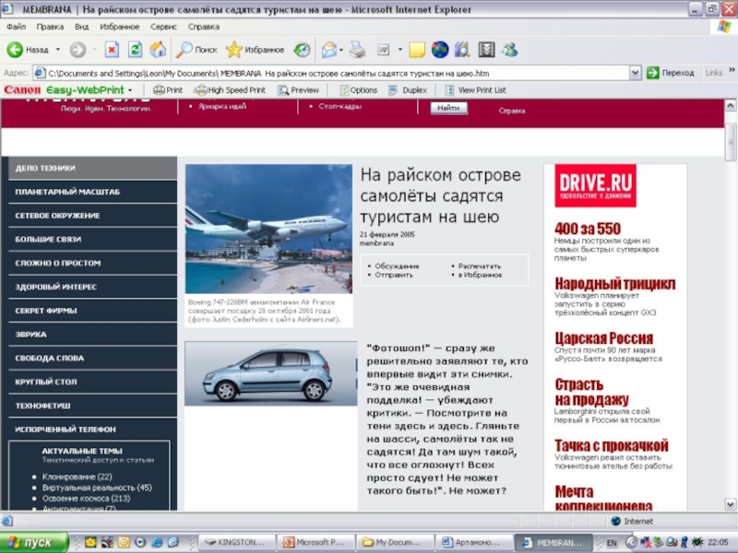This screenshot has width=738, height=553.
Task: Click the Mail envelope icon
Action: tap(329, 50)
